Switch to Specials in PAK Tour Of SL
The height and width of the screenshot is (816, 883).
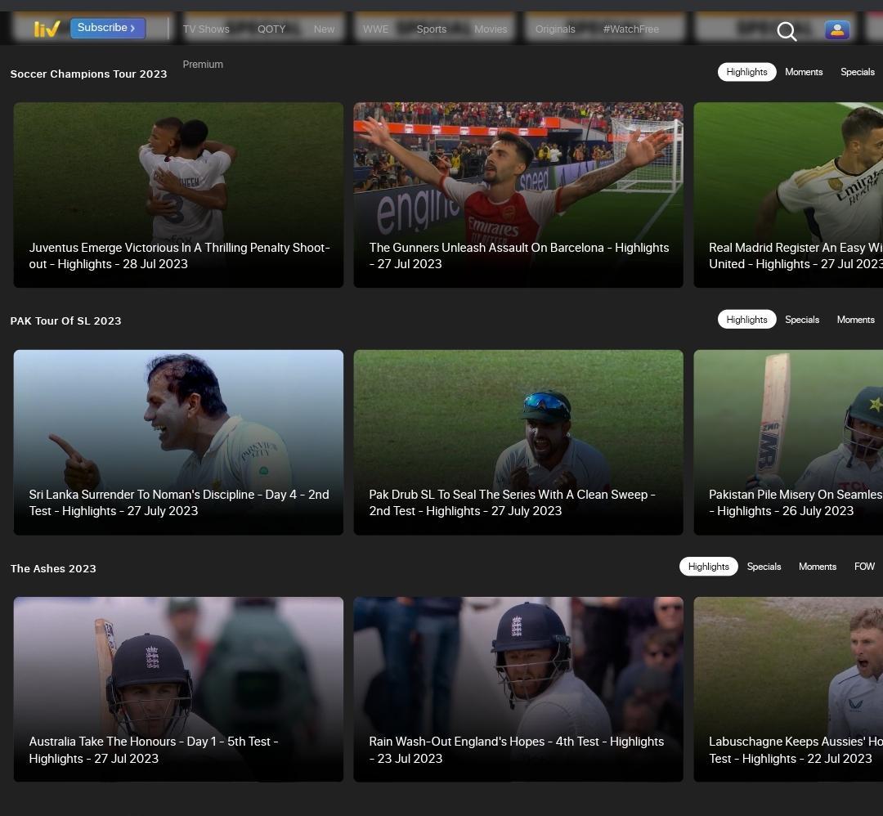click(802, 320)
